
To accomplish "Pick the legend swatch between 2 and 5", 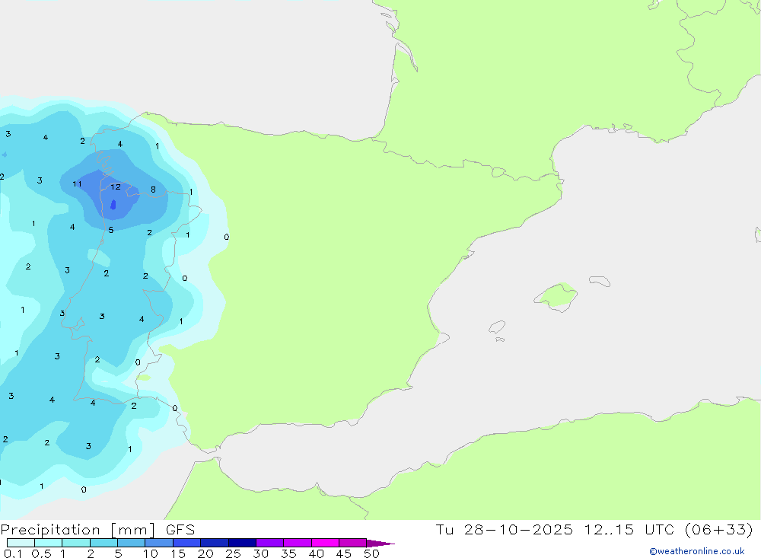I will click(x=103, y=543).
